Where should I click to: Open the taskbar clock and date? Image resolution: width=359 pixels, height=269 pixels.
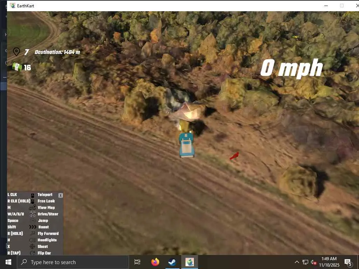click(x=329, y=262)
